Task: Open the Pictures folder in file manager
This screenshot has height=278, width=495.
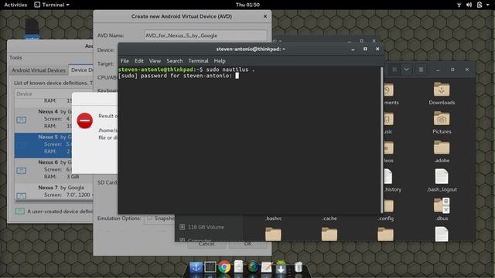Action: pyautogui.click(x=442, y=123)
